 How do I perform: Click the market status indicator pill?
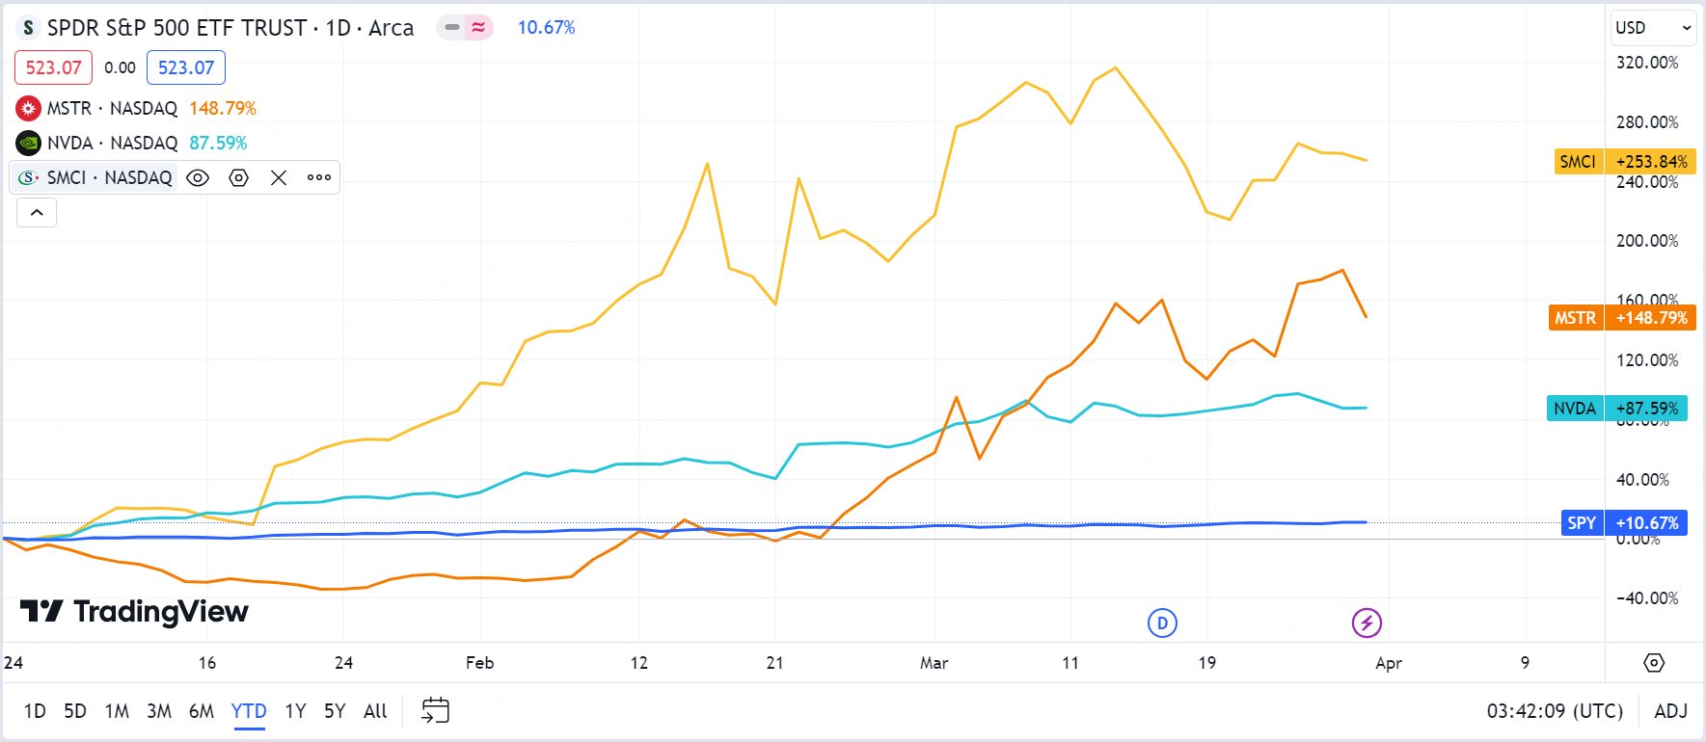click(465, 28)
